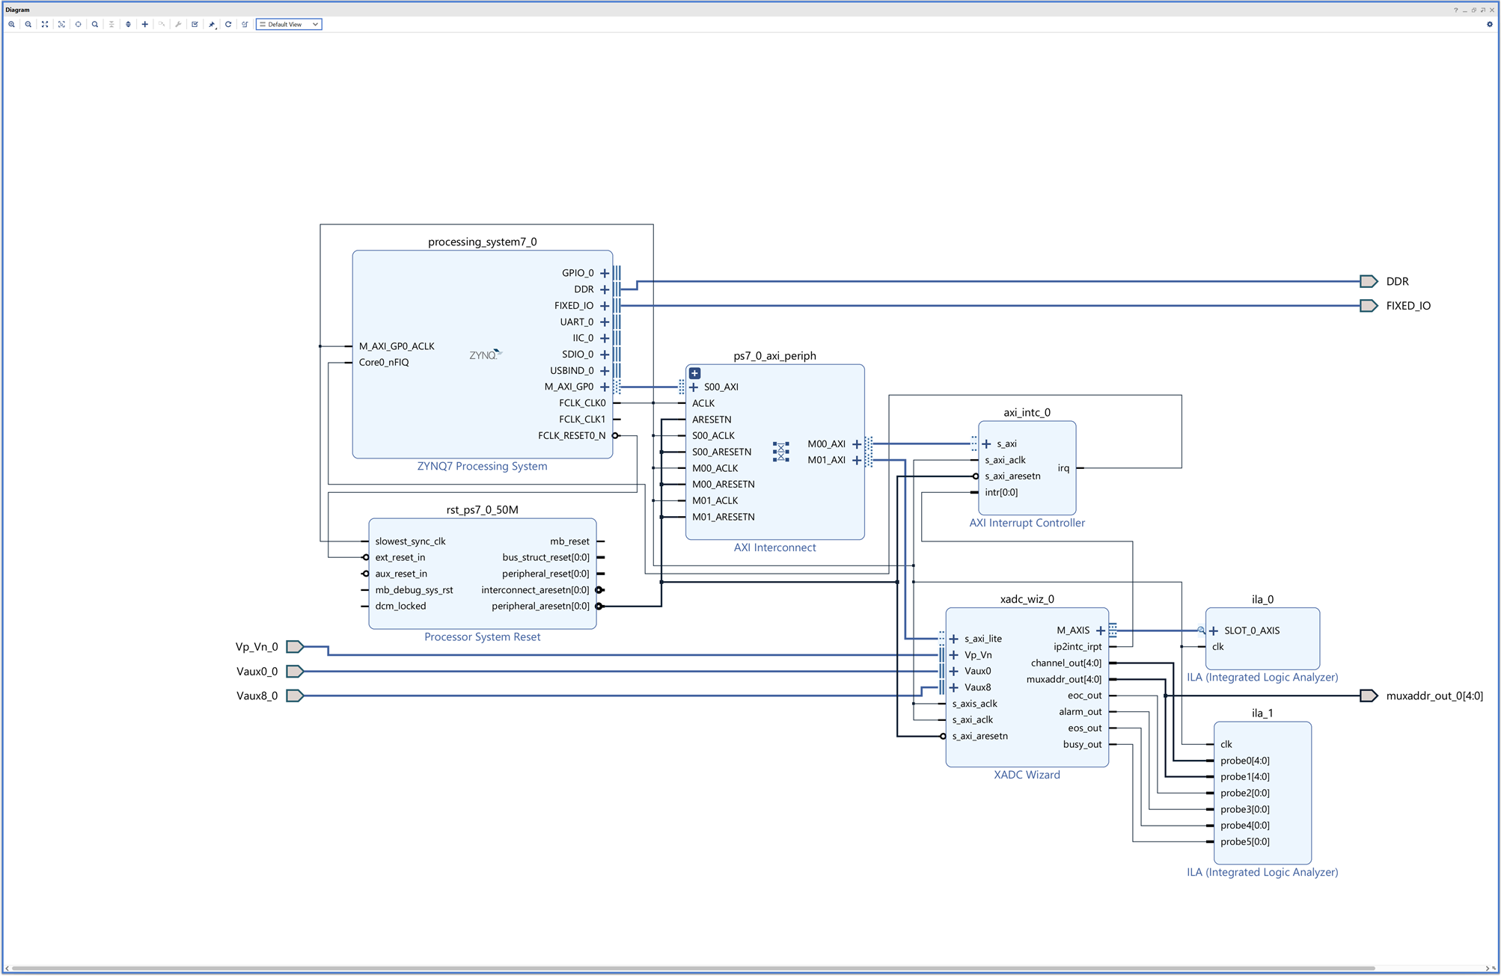
Task: Click the horizontal scrollbar at diagram bottom
Action: 693,969
